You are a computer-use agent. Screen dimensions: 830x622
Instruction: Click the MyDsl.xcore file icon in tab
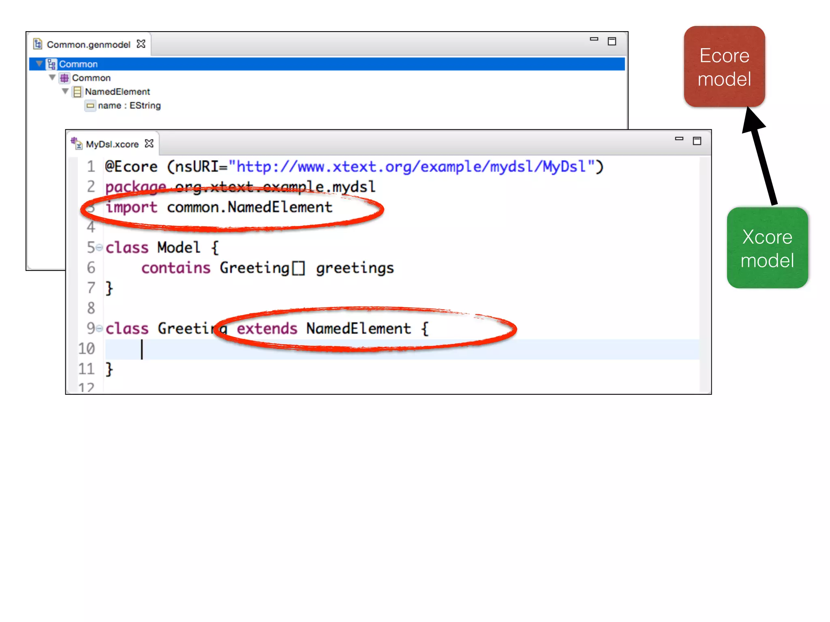coord(76,143)
